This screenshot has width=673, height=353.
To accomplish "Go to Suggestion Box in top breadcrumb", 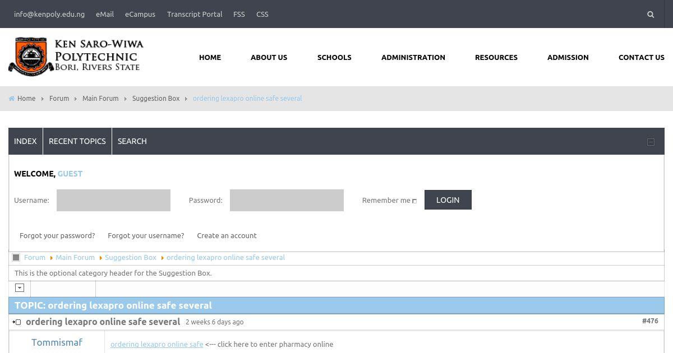I will [156, 99].
